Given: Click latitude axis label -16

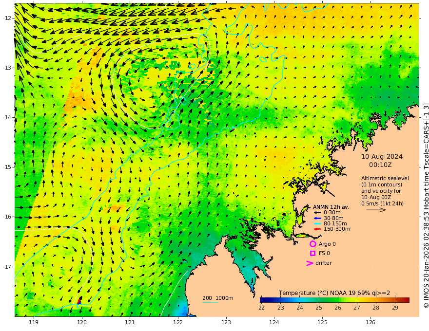Looking at the screenshot, I should click(7, 217).
